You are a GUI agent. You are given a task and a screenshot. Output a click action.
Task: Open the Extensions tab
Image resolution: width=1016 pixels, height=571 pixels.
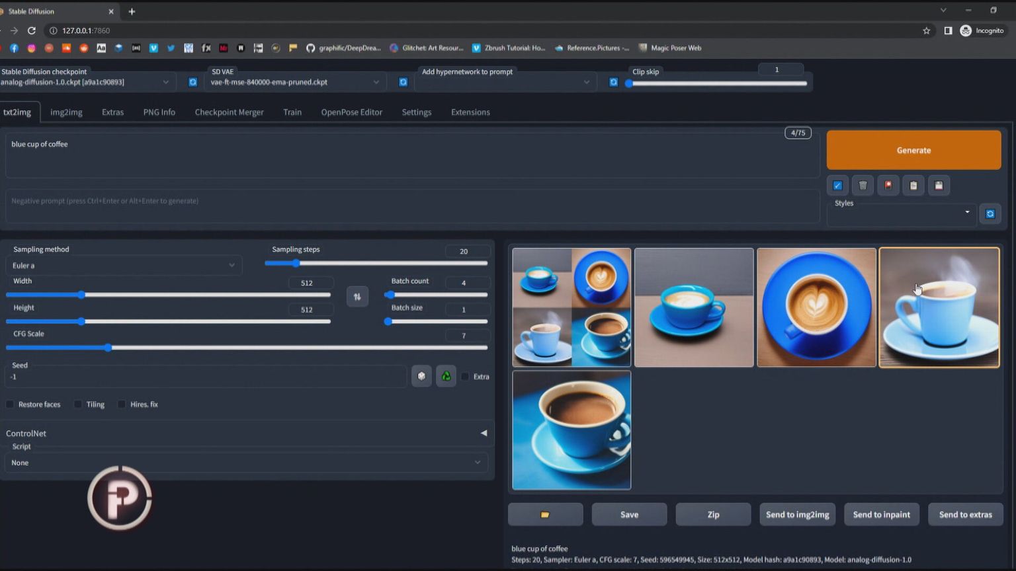(470, 112)
